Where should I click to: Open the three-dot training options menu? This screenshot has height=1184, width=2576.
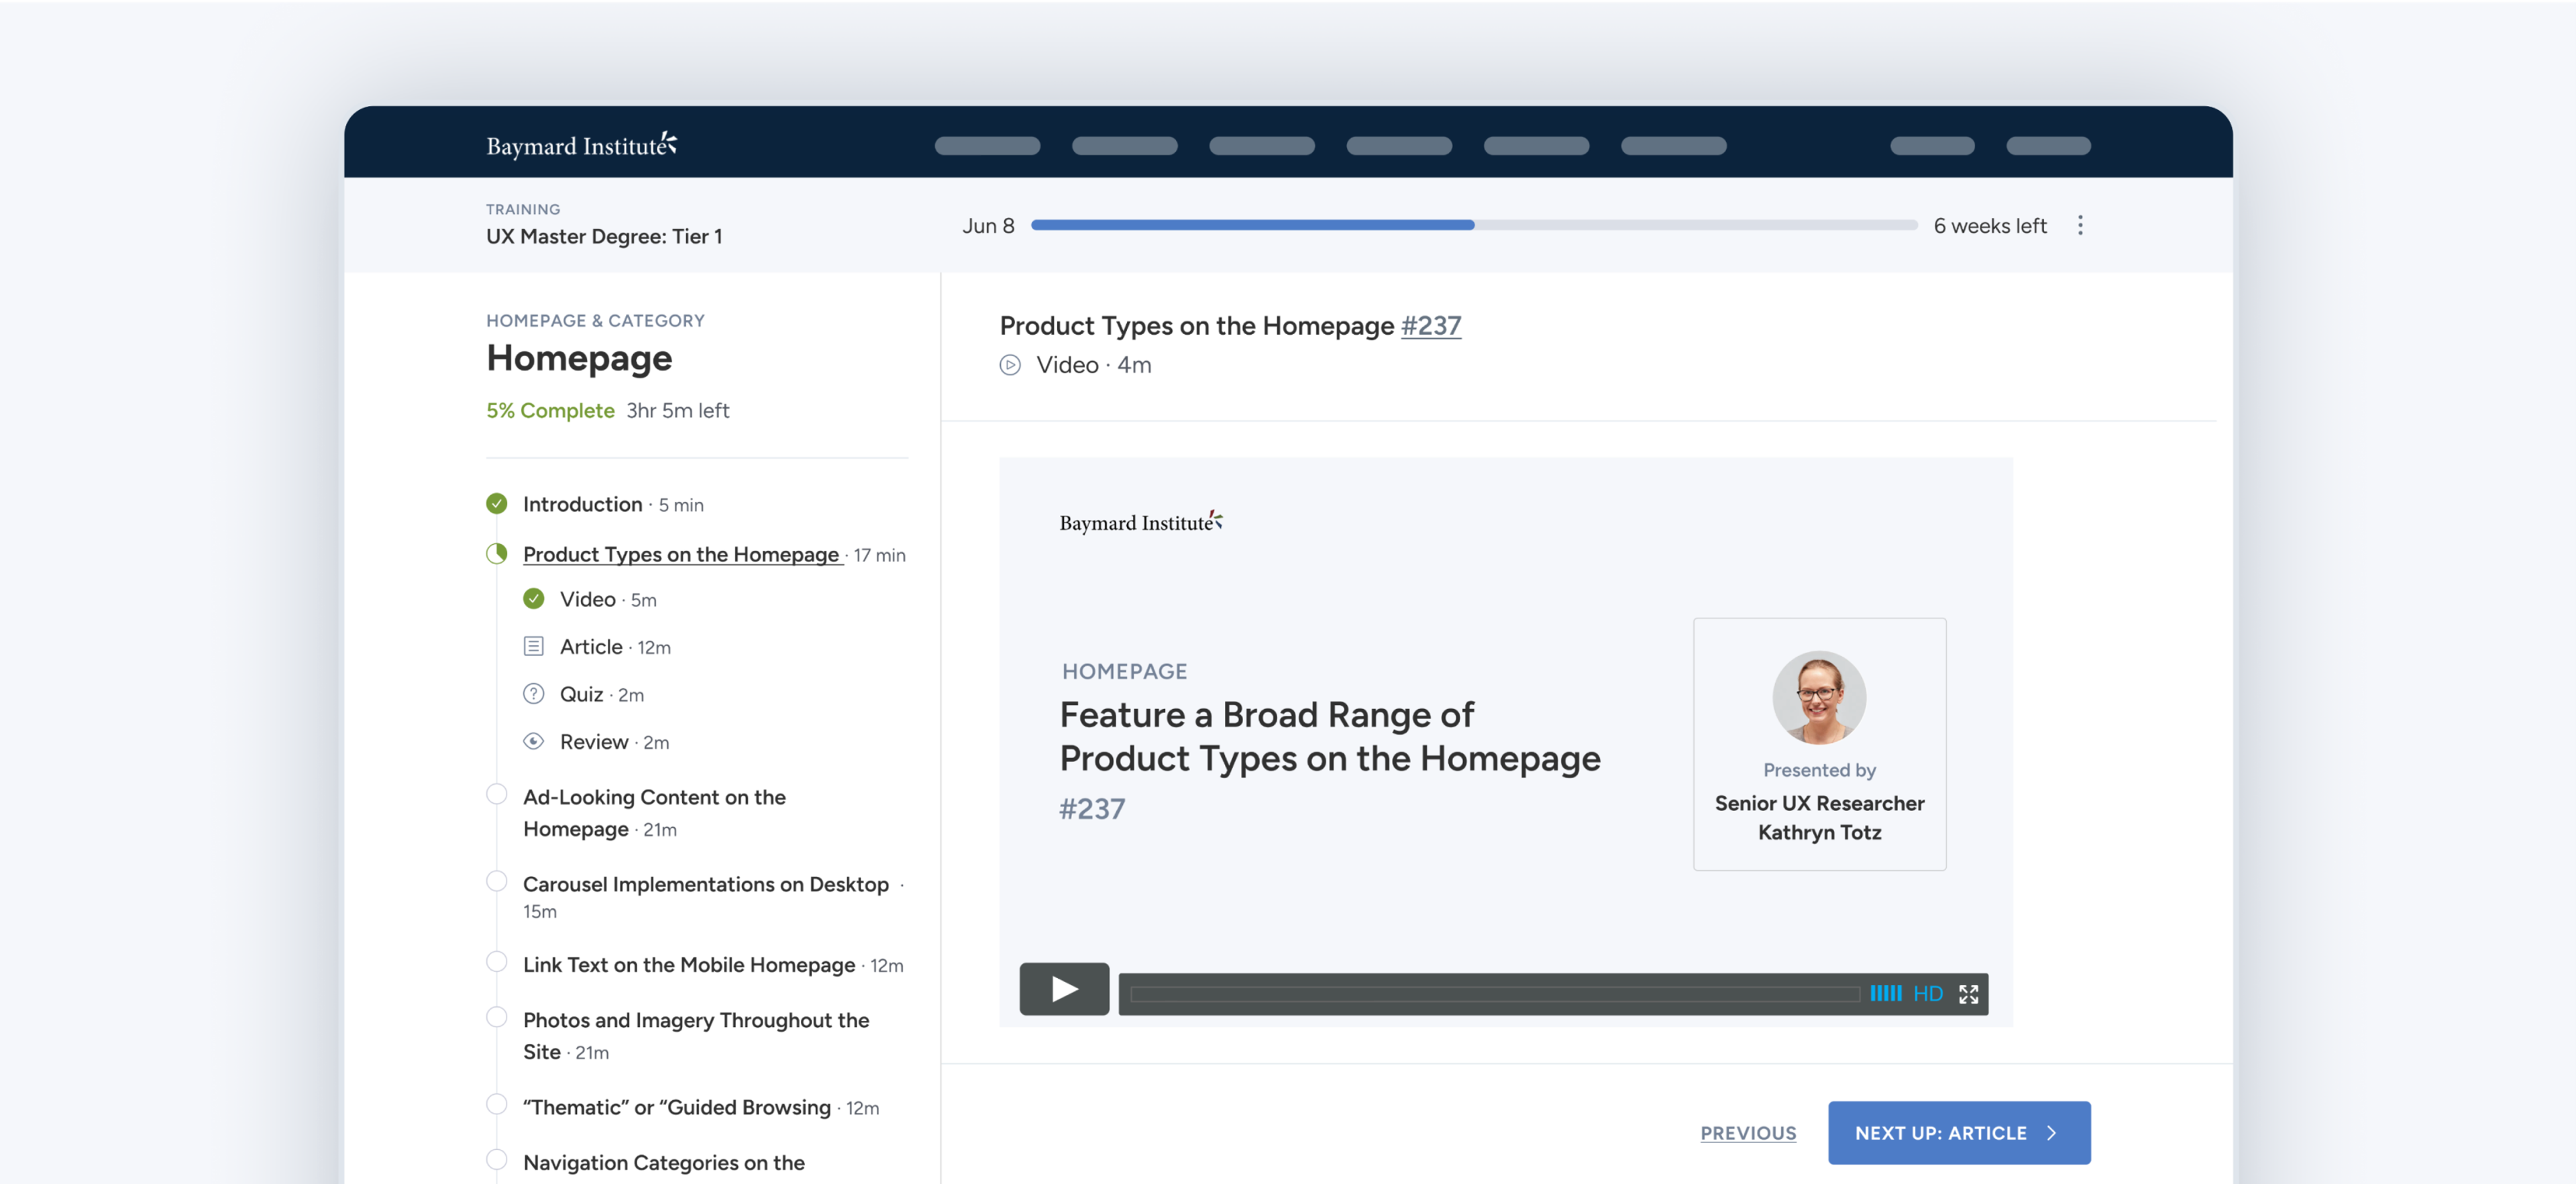point(2080,225)
